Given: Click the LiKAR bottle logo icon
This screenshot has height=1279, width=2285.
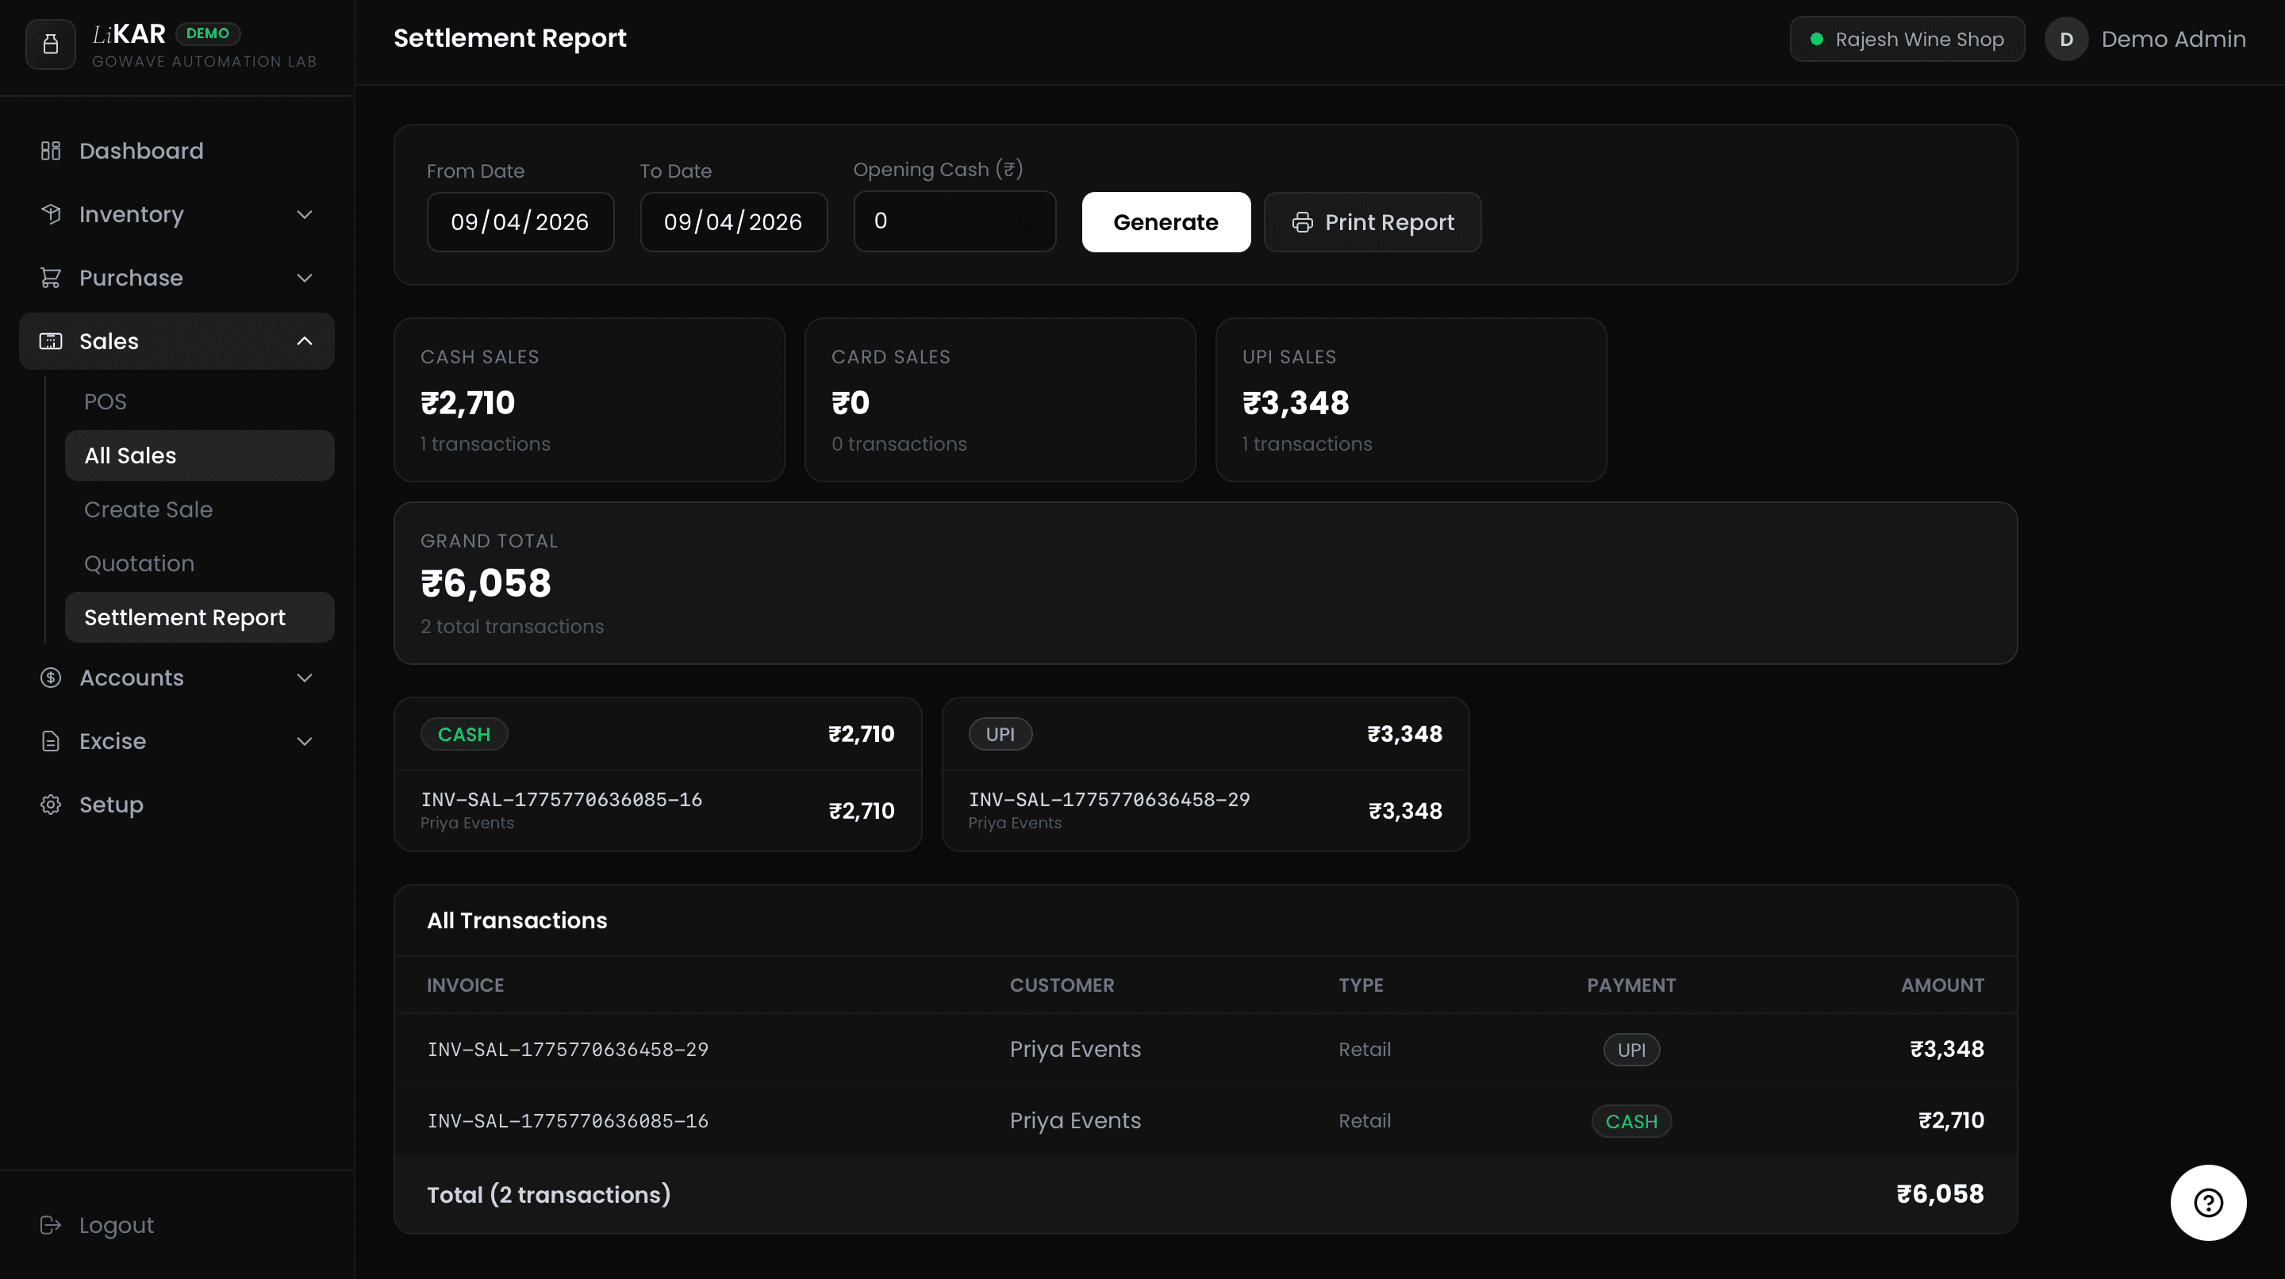Looking at the screenshot, I should [51, 44].
